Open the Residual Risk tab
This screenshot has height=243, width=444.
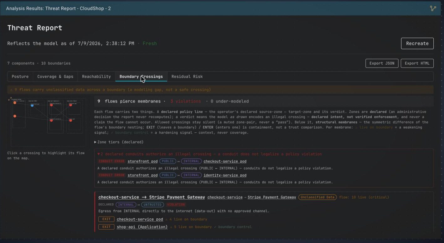tap(187, 77)
